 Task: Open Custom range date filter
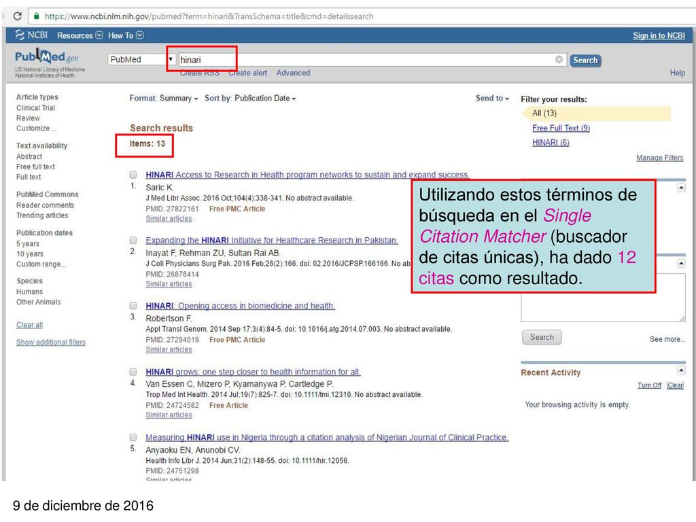point(41,264)
